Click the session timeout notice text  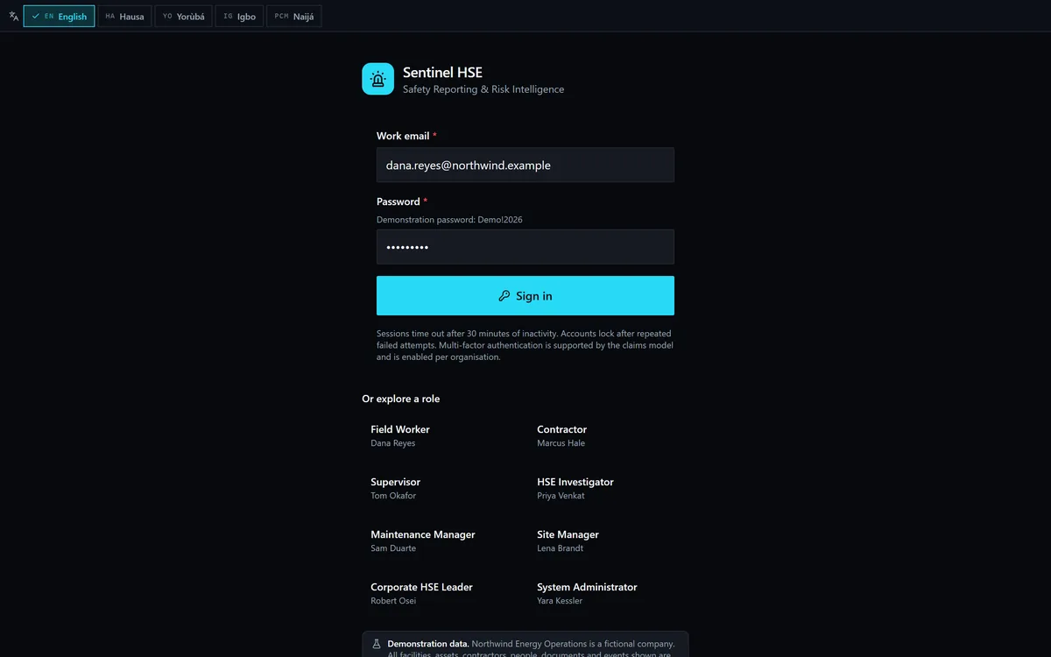[525, 345]
